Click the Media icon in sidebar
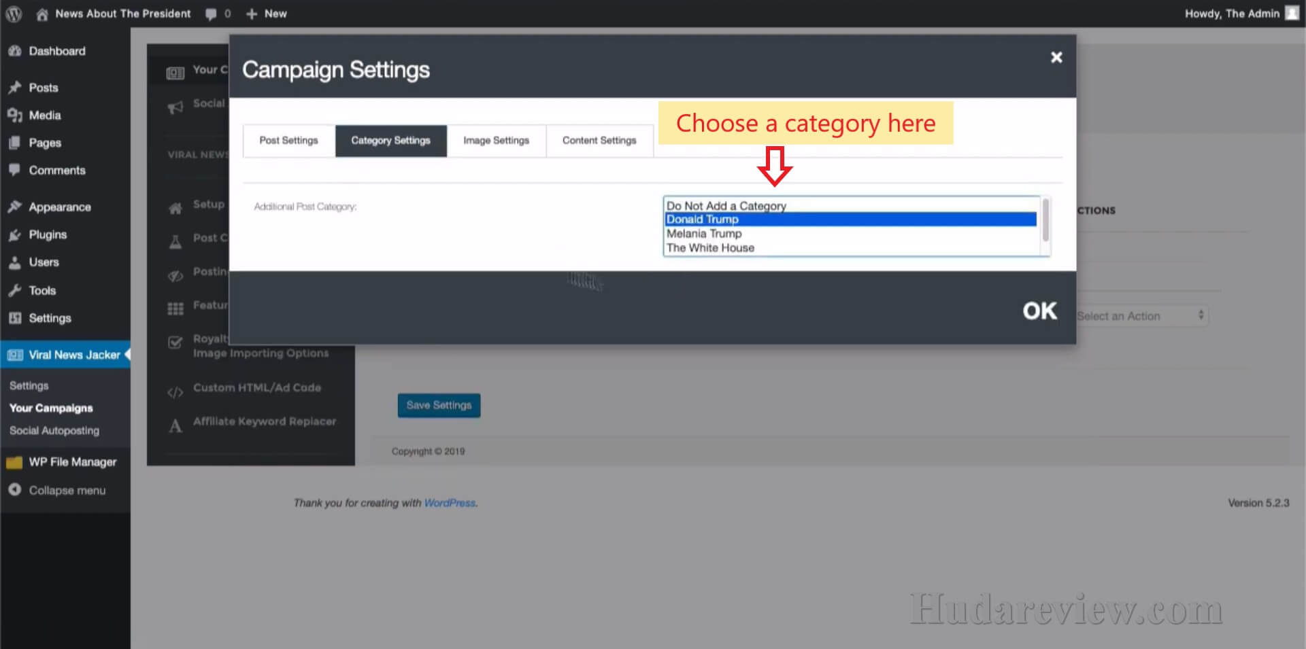1306x649 pixels. click(x=14, y=116)
